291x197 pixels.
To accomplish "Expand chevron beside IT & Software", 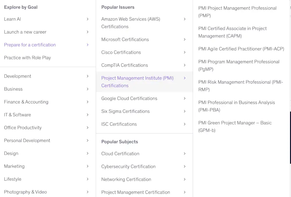I will tap(88, 115).
